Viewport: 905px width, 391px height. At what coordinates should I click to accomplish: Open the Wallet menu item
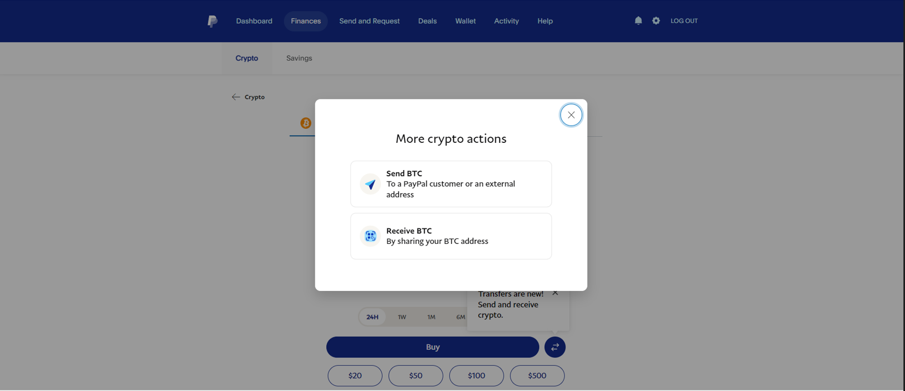pos(465,21)
